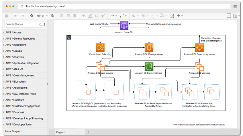Screen dimensions: 243x136
Task: Click the format painter brush icon
Action: pos(103,16)
